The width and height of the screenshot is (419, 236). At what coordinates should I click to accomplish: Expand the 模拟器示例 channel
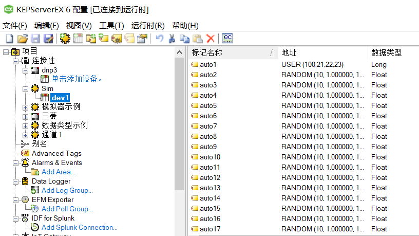(x=25, y=107)
